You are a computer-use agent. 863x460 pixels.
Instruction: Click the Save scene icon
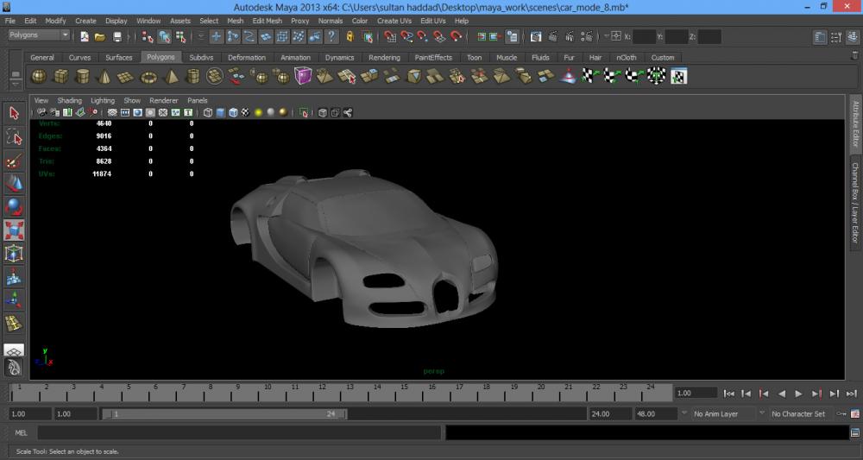pos(117,37)
